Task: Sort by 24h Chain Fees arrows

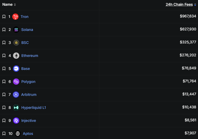Action: point(195,5)
